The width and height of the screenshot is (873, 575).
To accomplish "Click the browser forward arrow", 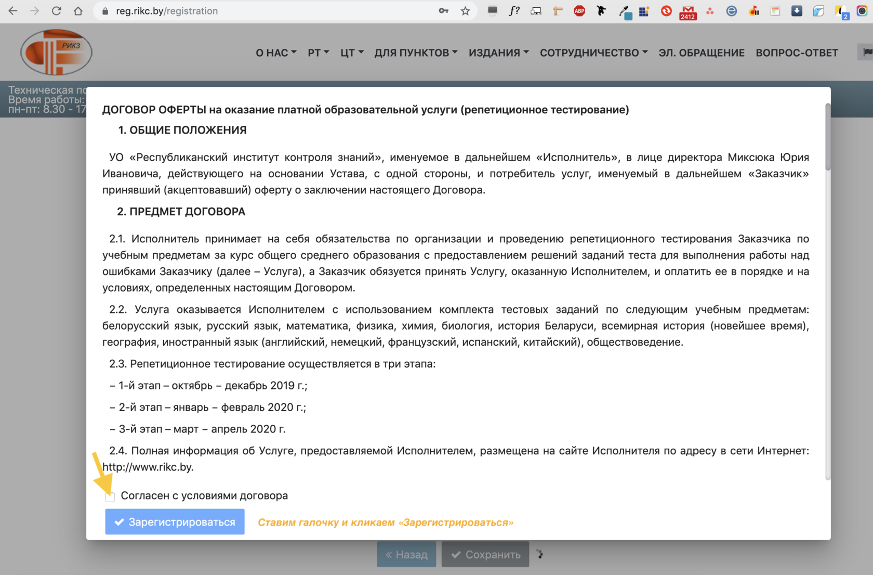I will pyautogui.click(x=35, y=11).
